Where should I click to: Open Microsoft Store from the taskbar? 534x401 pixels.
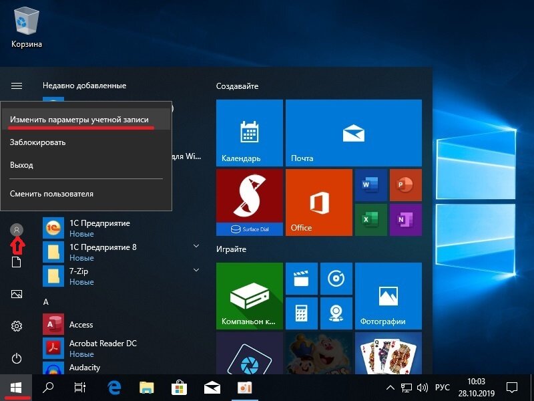pyautogui.click(x=179, y=388)
